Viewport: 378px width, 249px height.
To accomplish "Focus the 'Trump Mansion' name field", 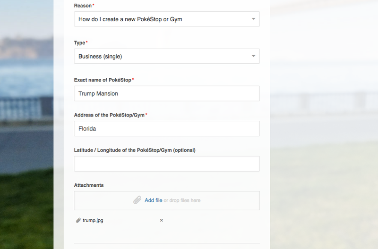I will pos(167,93).
